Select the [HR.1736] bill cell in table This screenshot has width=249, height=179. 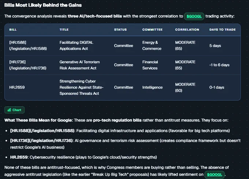coord(28,65)
